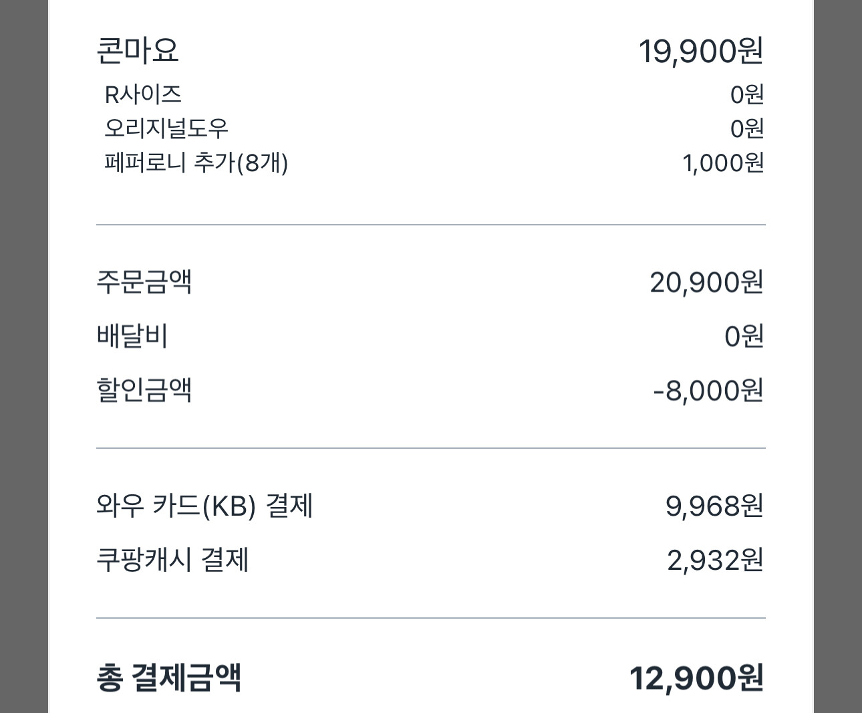Click the 페퍼로니 추가(8개) option label
The height and width of the screenshot is (713, 862).
(196, 163)
